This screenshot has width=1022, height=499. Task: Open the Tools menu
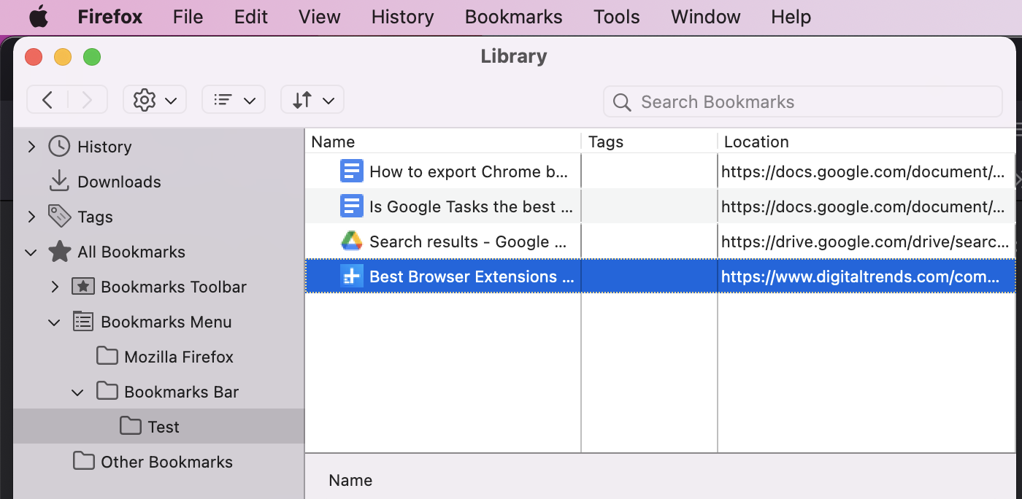[617, 17]
